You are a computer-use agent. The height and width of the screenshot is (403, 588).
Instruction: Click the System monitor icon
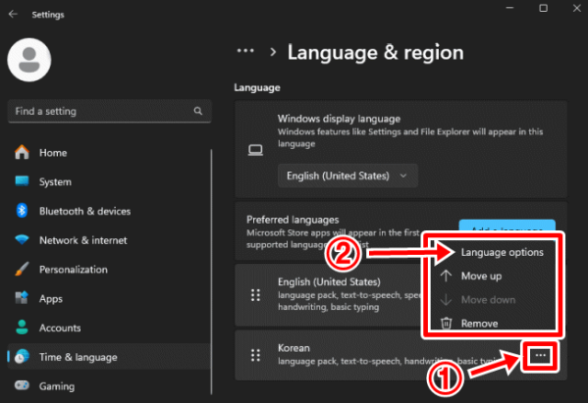click(22, 181)
